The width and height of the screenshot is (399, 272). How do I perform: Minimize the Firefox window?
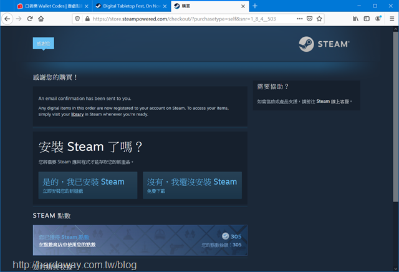tap(359, 6)
